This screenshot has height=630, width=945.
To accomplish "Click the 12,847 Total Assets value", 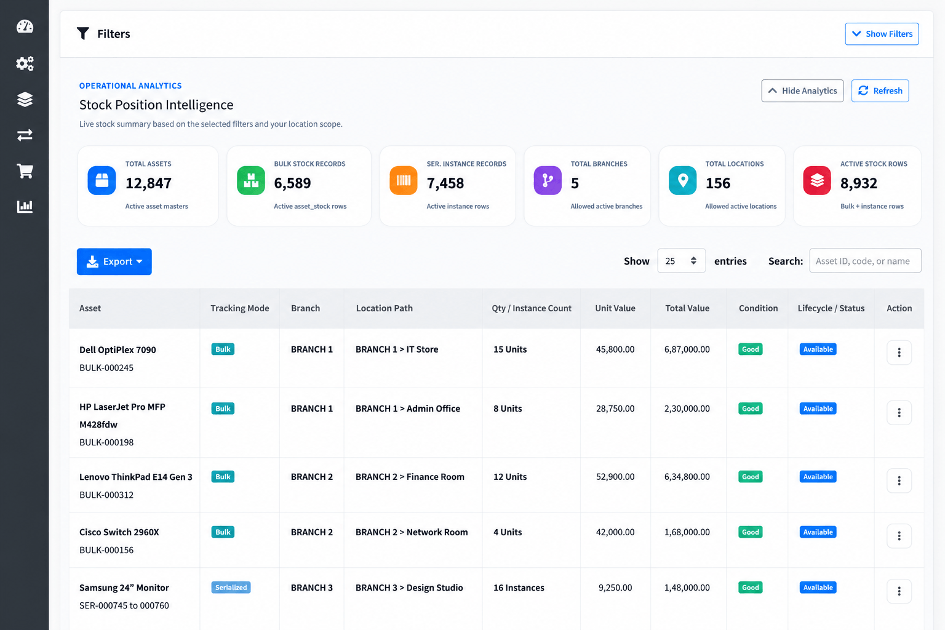I will pos(148,183).
